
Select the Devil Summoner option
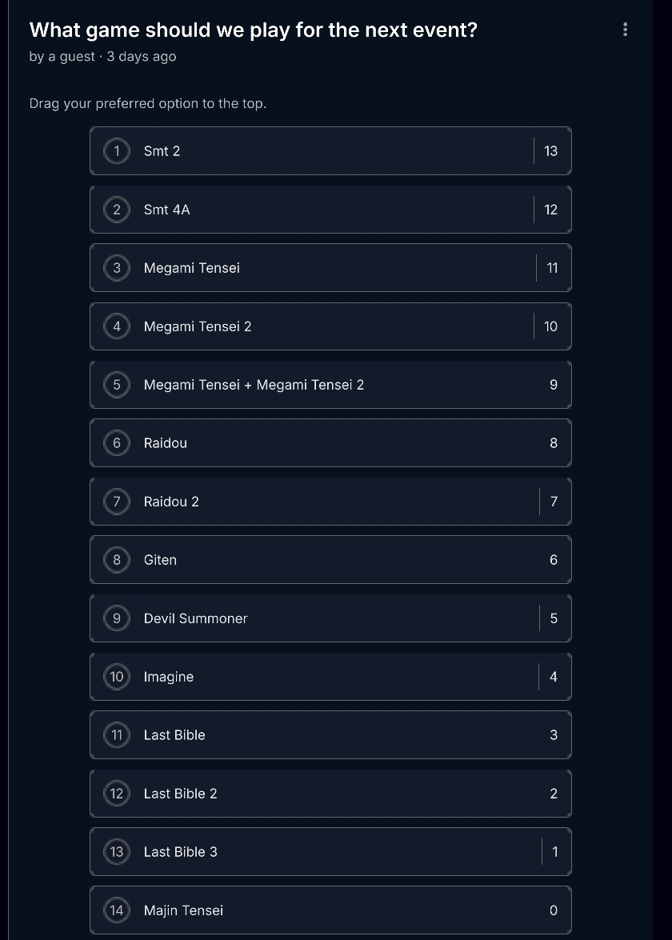tap(330, 618)
